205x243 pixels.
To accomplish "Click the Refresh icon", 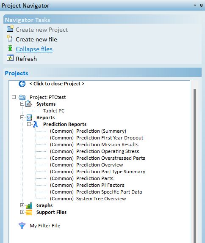I will (10, 58).
